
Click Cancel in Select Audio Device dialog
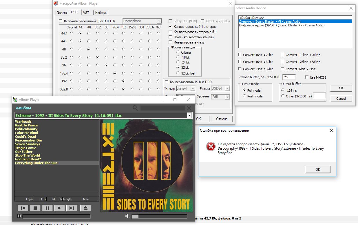click(341, 98)
